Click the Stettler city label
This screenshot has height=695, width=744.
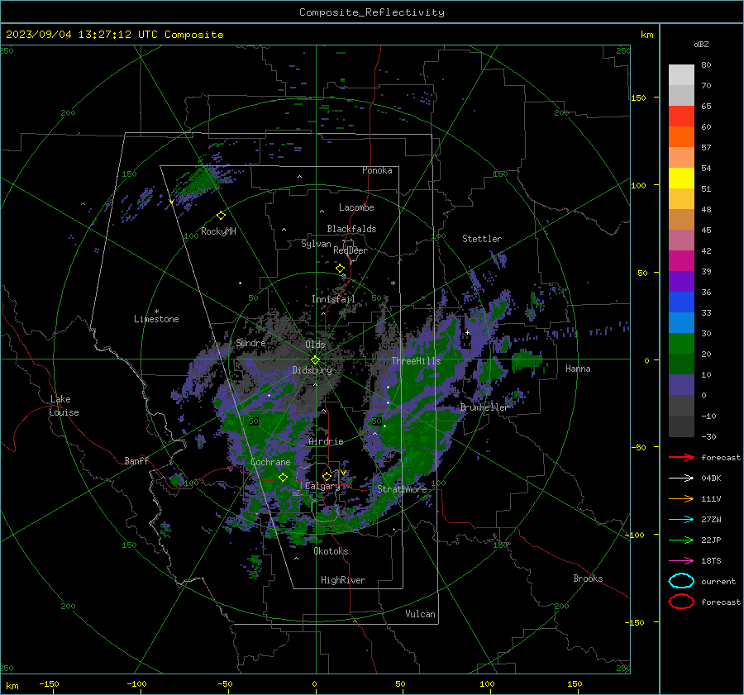(x=482, y=239)
